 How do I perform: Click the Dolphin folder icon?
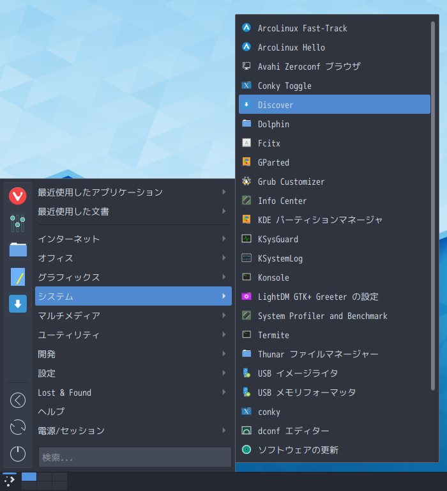(246, 123)
